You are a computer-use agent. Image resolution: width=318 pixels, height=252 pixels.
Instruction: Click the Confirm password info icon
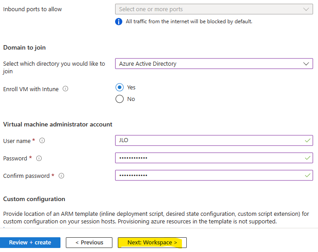coord(61,176)
